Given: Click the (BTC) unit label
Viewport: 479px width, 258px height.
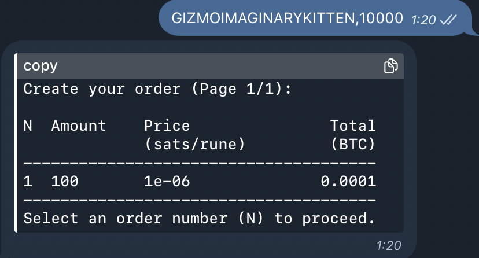Looking at the screenshot, I should tap(353, 145).
